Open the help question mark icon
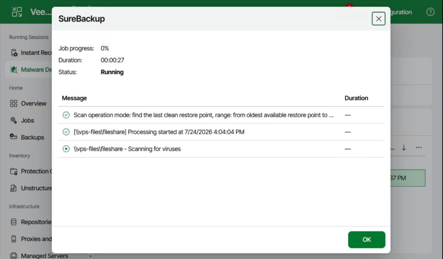This screenshot has height=259, width=443. pyautogui.click(x=430, y=12)
